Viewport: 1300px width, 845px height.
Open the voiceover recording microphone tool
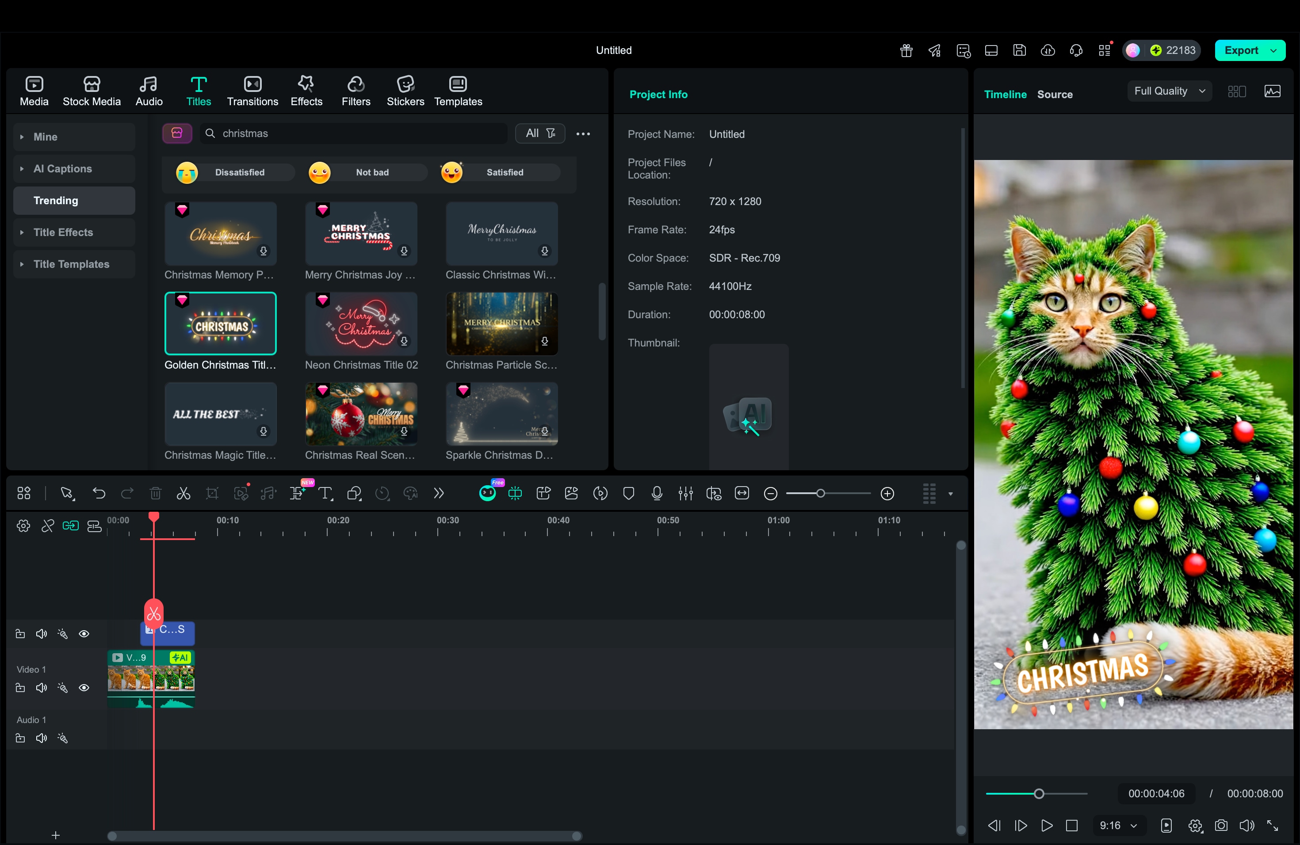[x=657, y=493]
